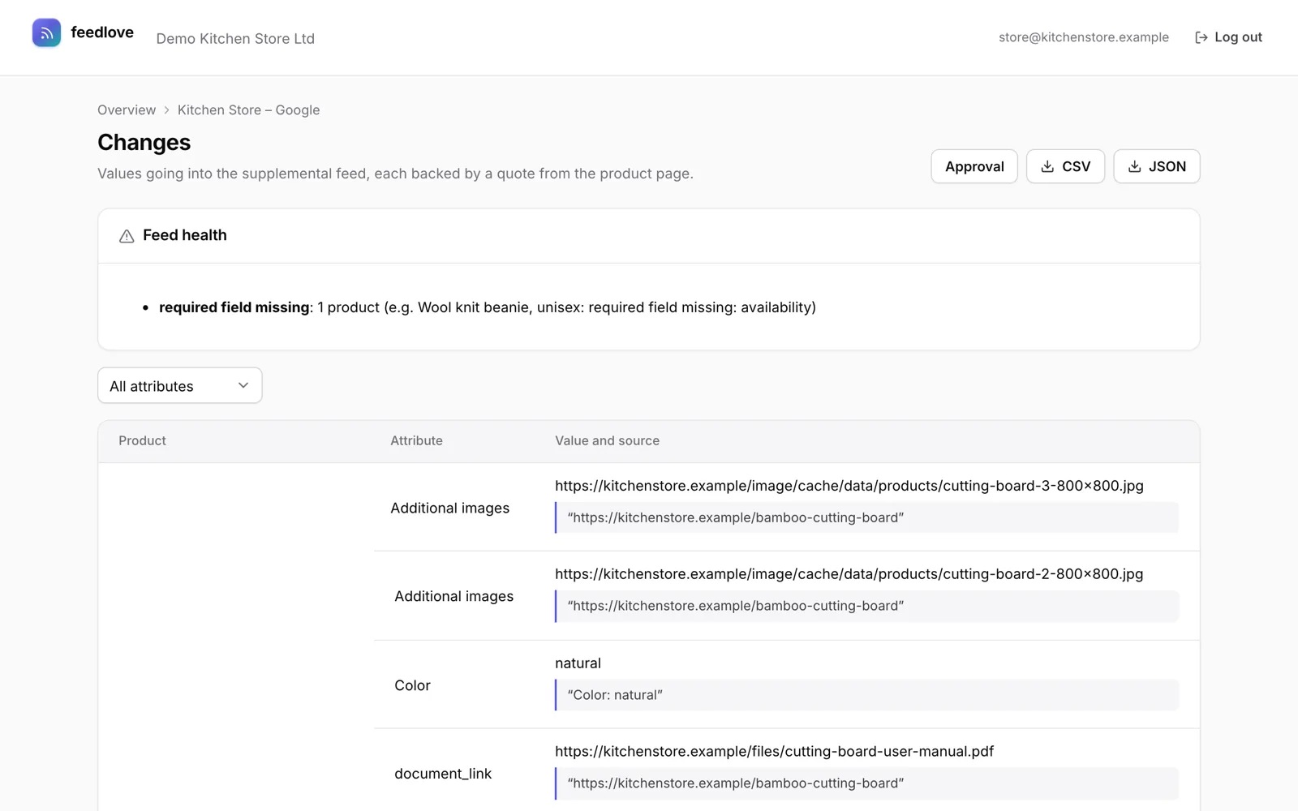Click the Feed health heading
This screenshot has height=811, width=1298.
185,235
